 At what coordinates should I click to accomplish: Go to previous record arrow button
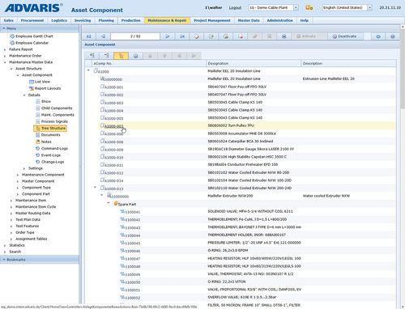pyautogui.click(x=103, y=36)
